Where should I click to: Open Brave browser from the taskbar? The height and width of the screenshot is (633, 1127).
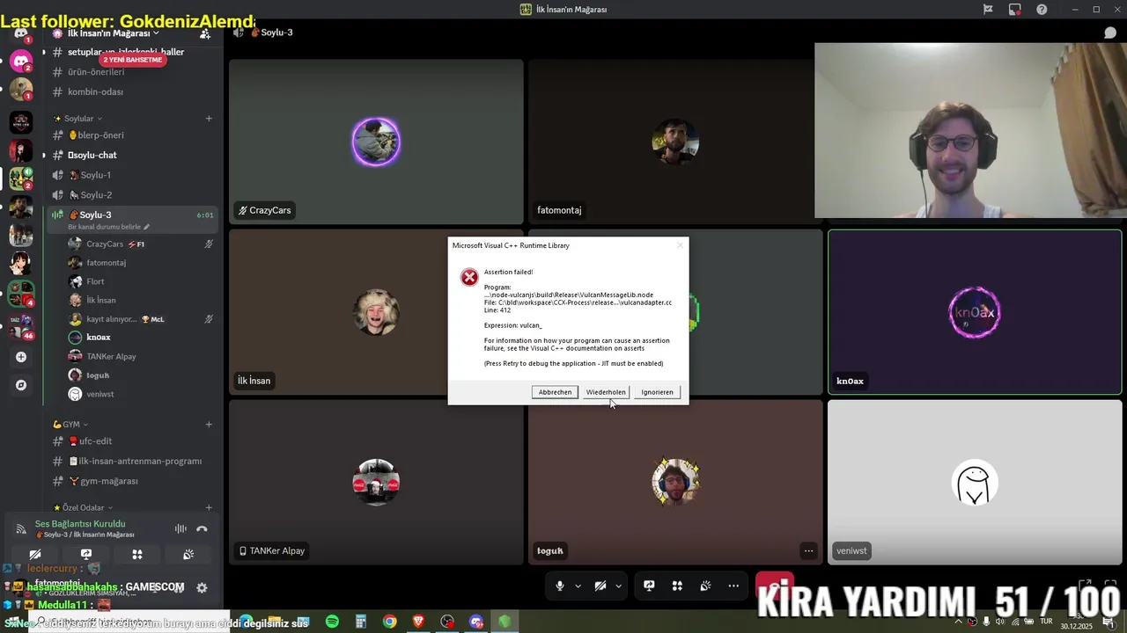pos(418,622)
